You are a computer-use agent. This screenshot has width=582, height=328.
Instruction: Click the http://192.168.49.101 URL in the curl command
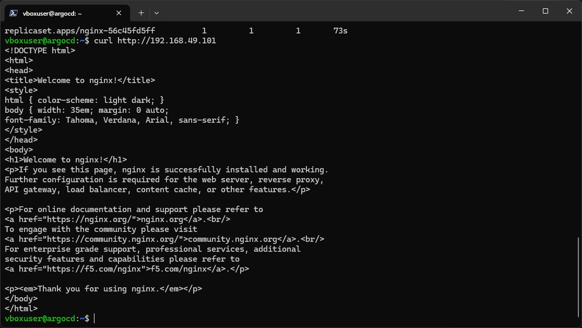tap(167, 41)
